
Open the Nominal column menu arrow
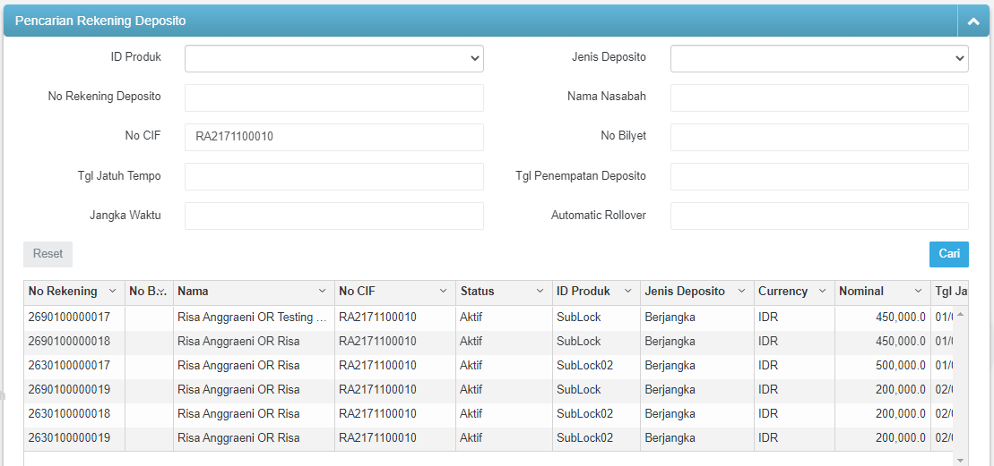click(x=918, y=292)
